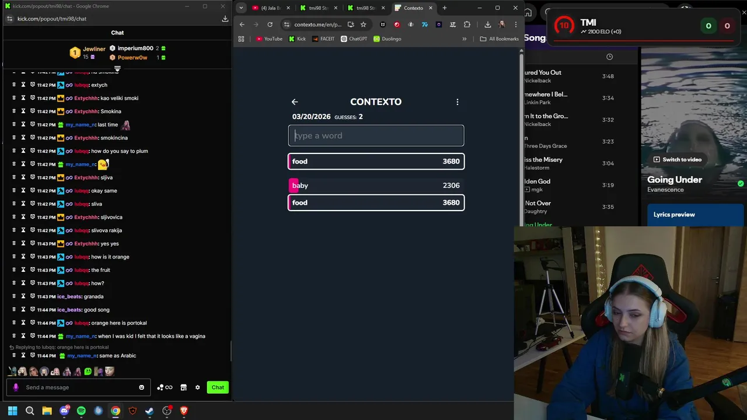Open the tab search dropdown arrow

pos(241,8)
